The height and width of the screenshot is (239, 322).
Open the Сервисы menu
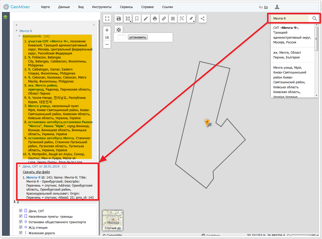click(x=126, y=7)
